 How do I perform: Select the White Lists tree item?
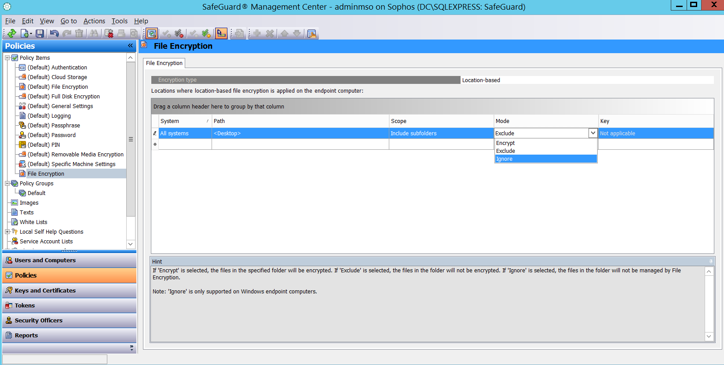33,222
